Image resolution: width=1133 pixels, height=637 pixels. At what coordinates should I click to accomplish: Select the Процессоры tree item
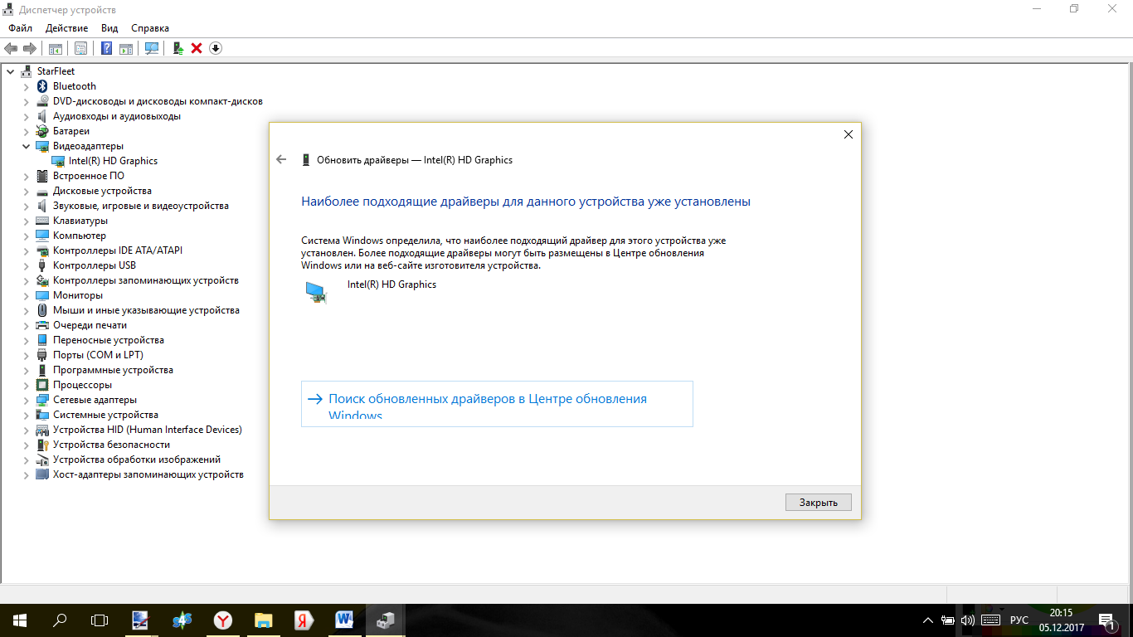click(x=82, y=385)
